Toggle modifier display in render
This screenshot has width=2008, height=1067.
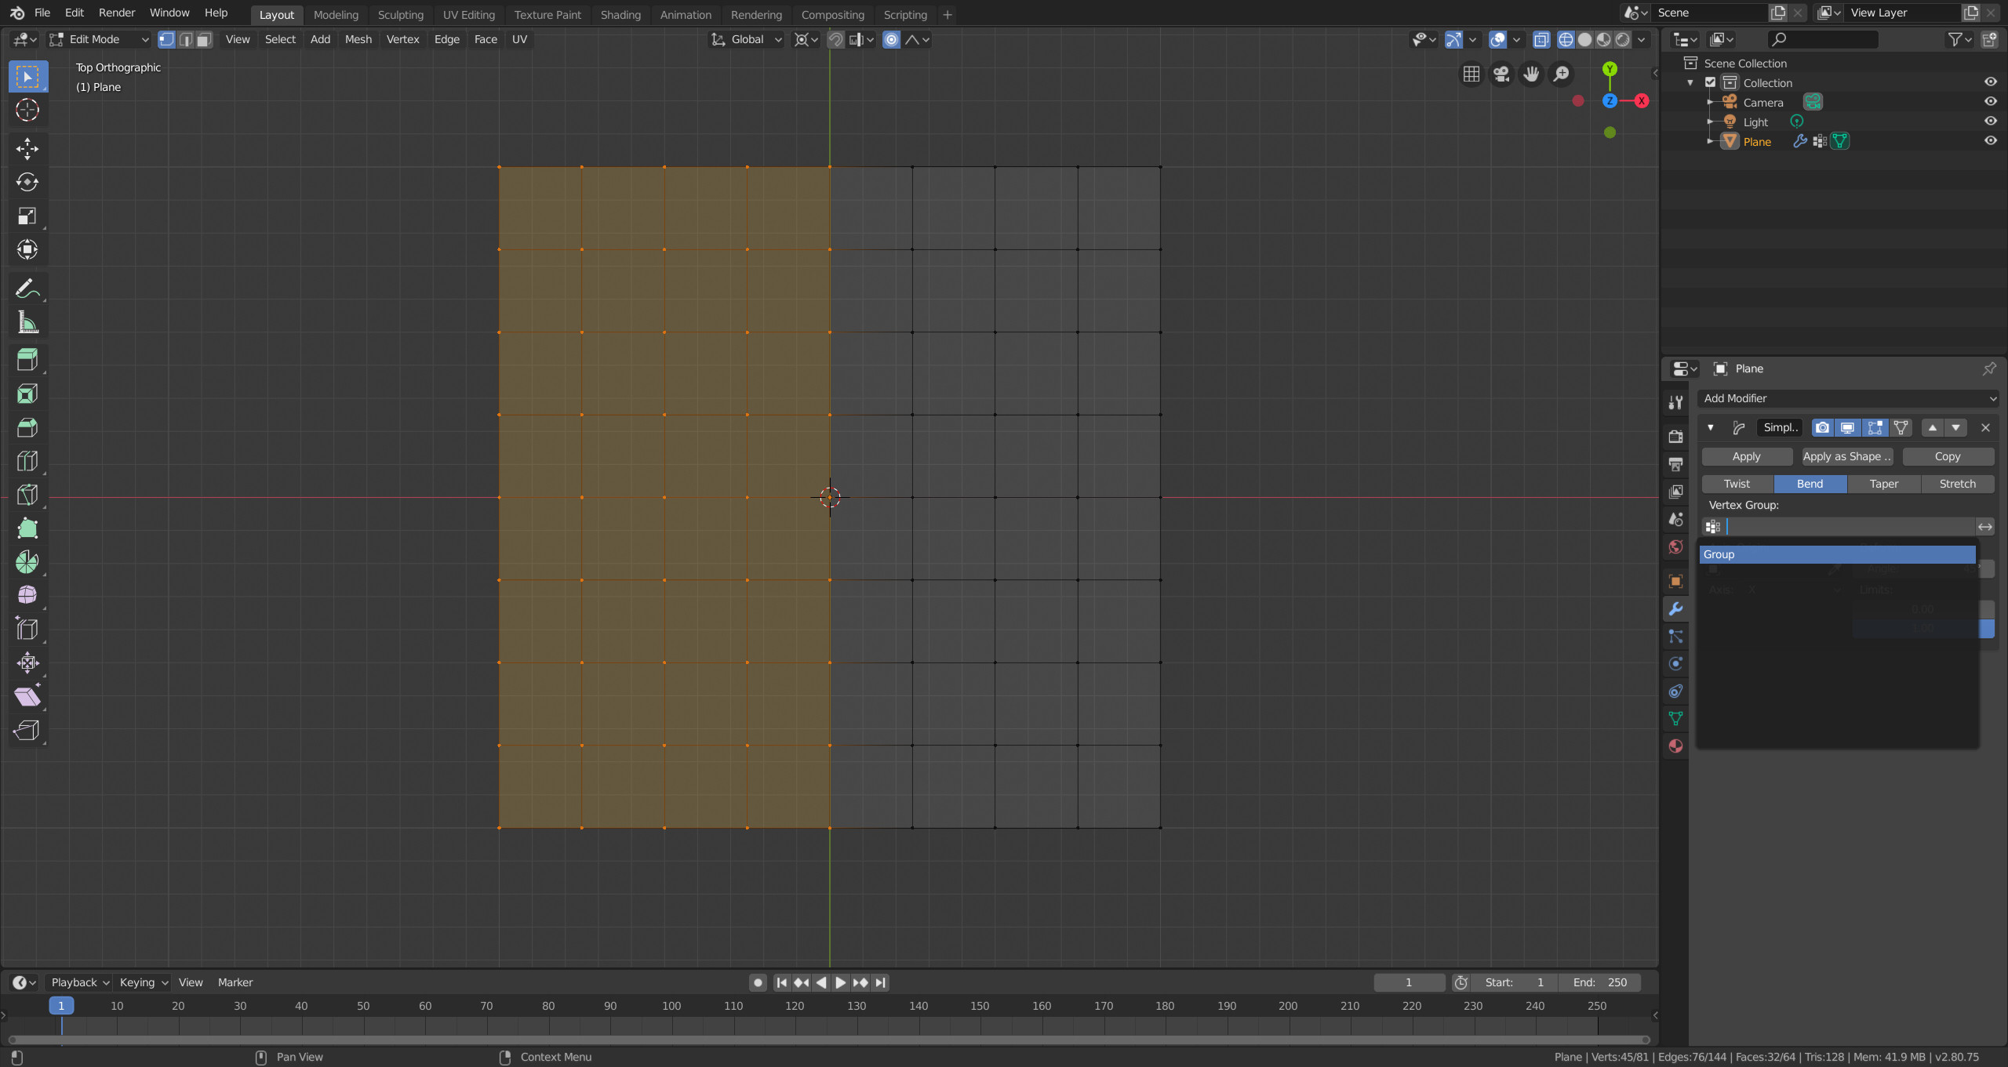tap(1822, 428)
